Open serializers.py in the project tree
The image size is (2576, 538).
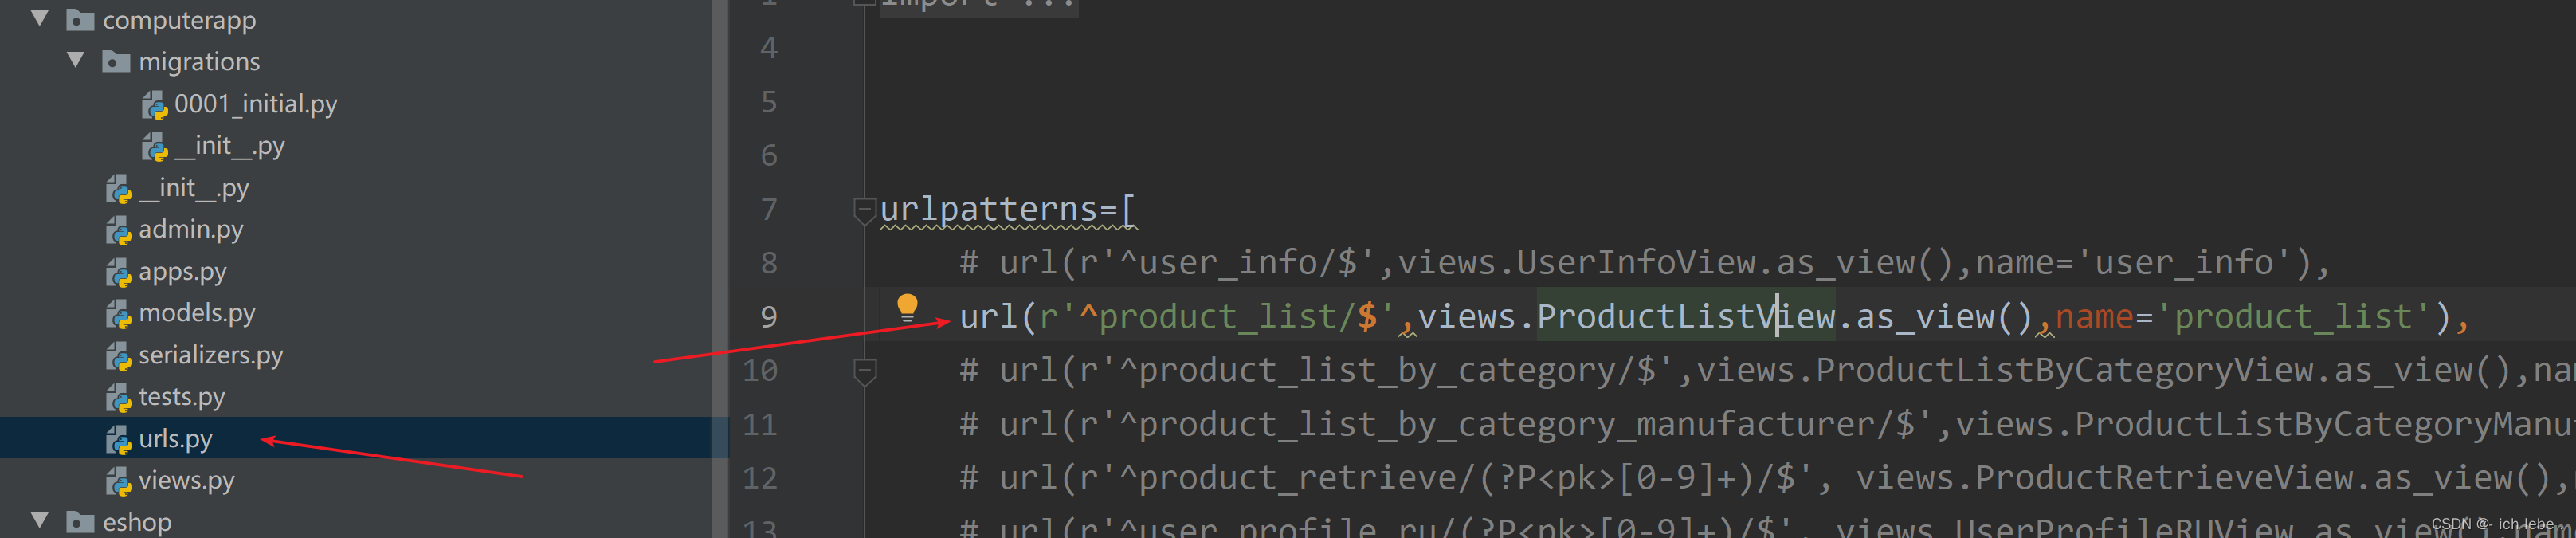[x=211, y=355]
